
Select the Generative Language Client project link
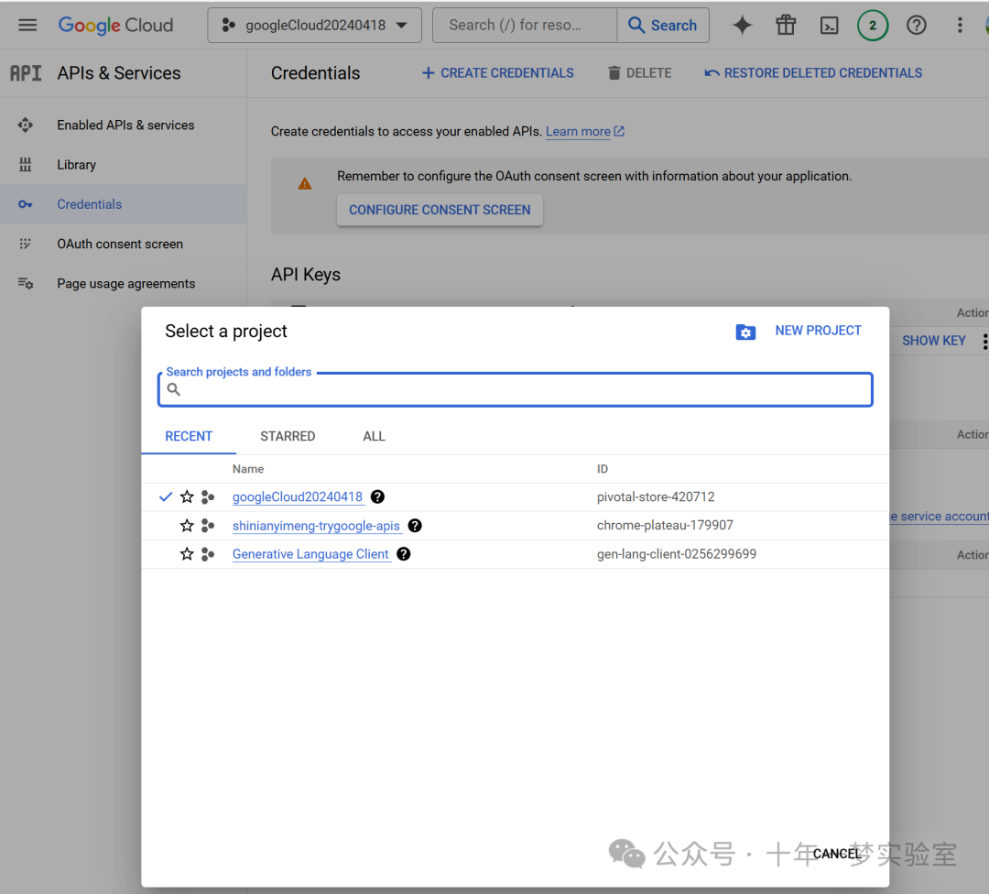click(310, 554)
